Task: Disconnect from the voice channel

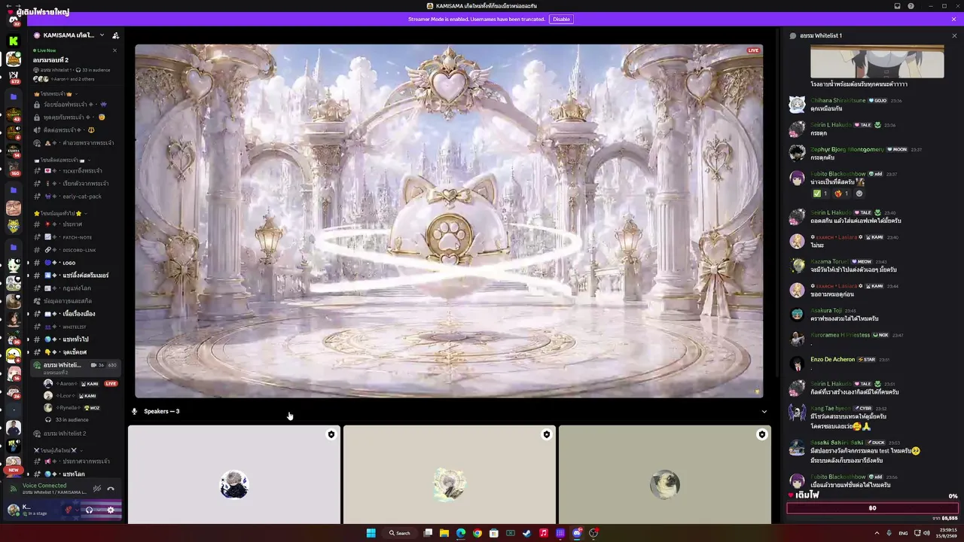Action: pyautogui.click(x=111, y=489)
